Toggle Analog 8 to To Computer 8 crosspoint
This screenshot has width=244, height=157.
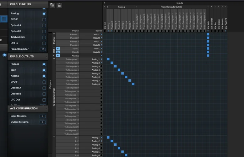point(133,84)
